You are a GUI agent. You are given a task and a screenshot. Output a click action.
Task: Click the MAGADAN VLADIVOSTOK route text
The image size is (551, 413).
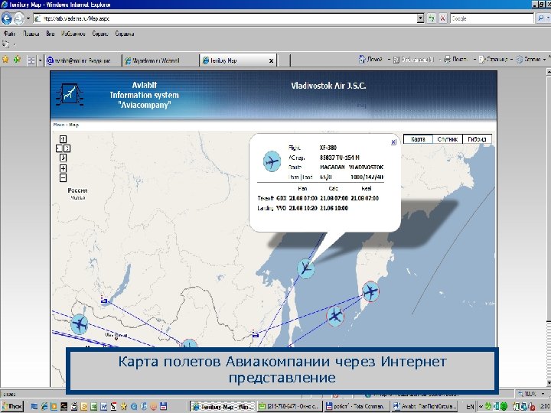point(352,167)
